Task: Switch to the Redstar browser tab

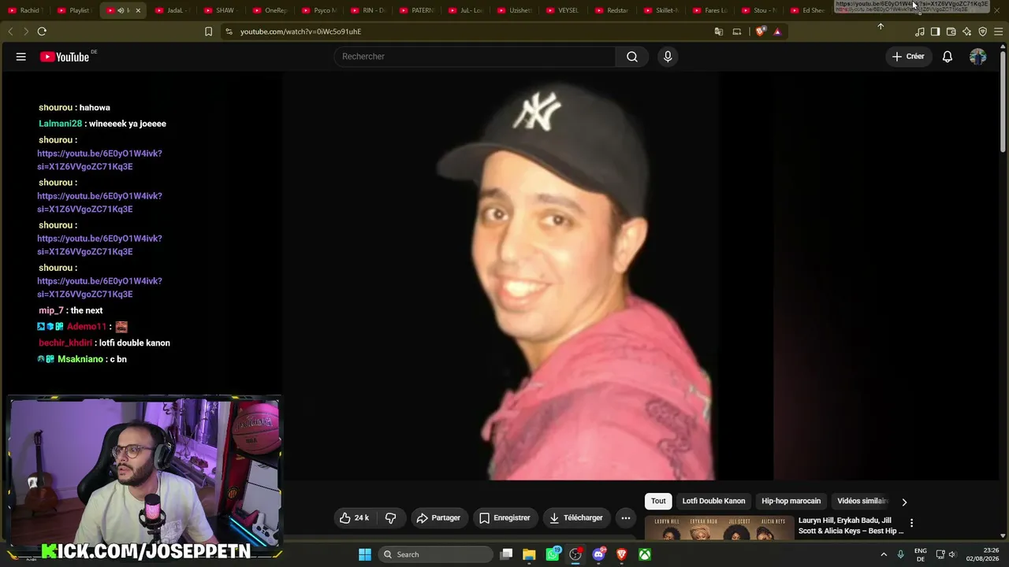Action: pyautogui.click(x=611, y=10)
